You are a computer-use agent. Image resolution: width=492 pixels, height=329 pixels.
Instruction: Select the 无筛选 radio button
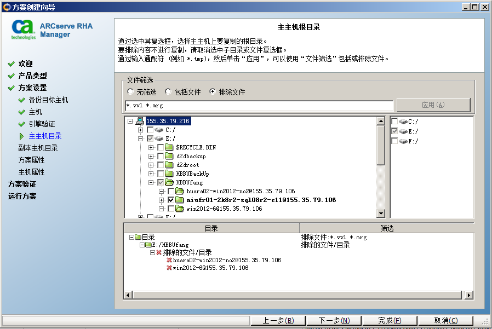pyautogui.click(x=130, y=91)
